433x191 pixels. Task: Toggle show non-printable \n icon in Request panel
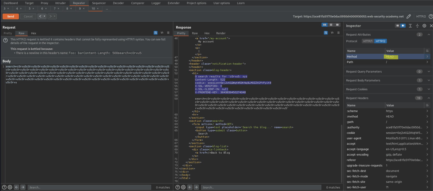pos(162,33)
